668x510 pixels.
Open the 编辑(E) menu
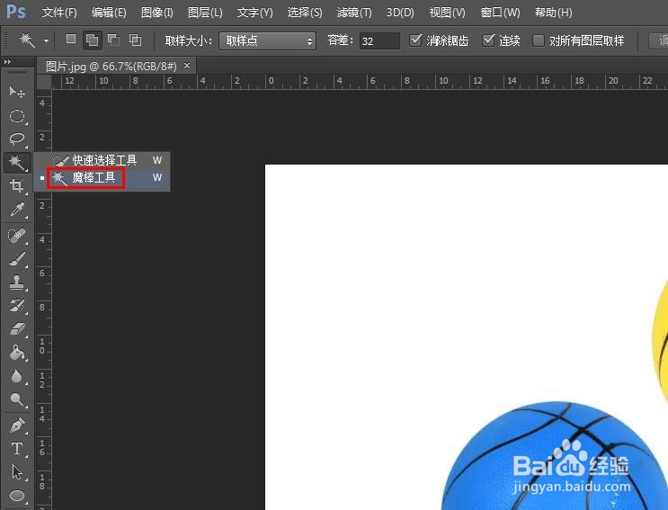(x=109, y=13)
